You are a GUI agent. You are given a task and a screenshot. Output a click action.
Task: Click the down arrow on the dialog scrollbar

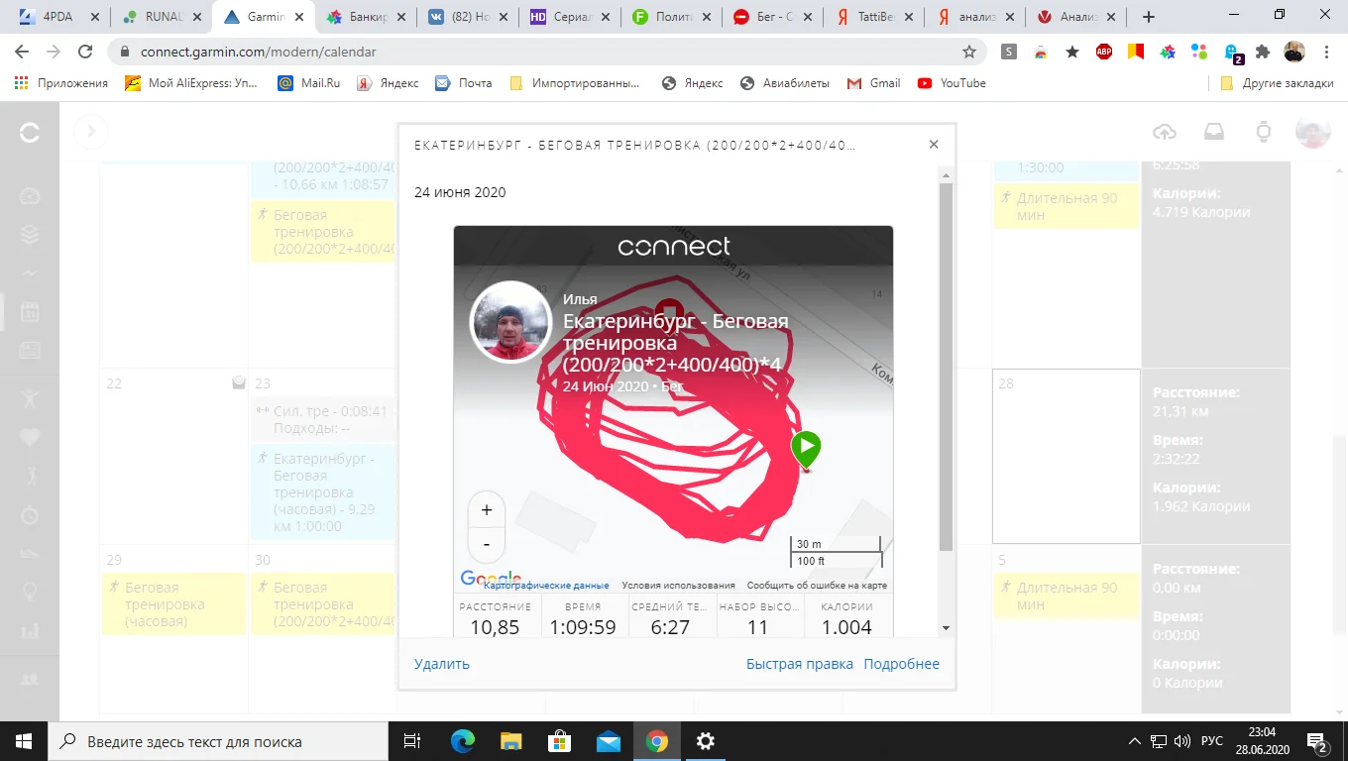point(947,627)
